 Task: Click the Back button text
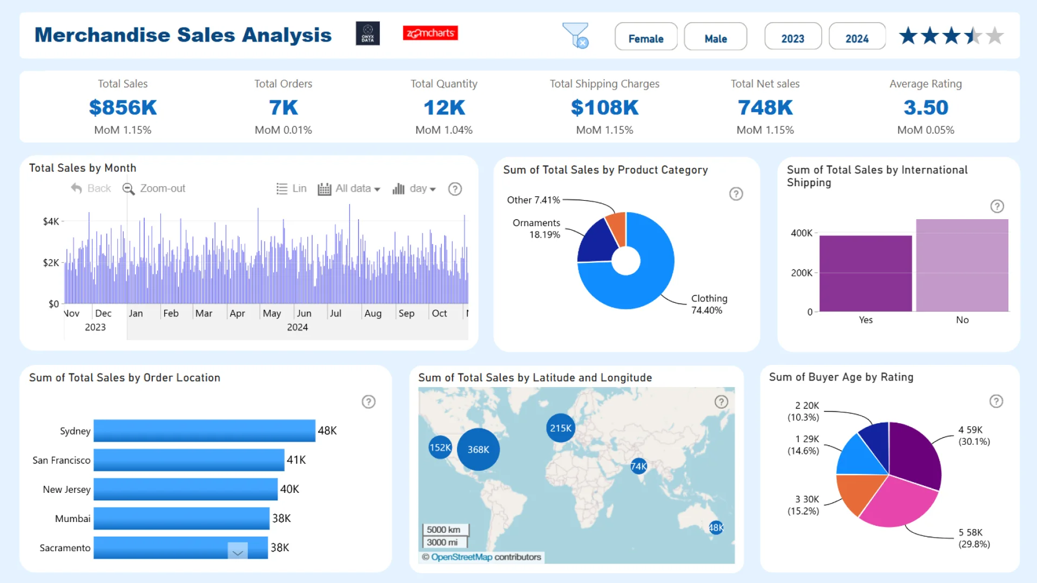(99, 188)
